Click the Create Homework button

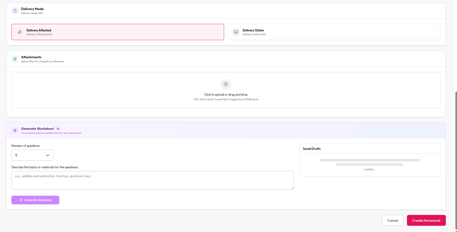[x=426, y=220]
